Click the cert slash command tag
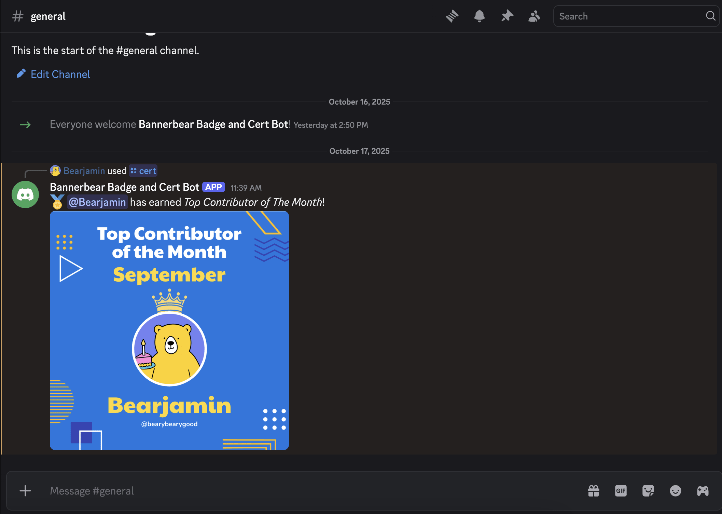This screenshot has height=514, width=722. [x=143, y=171]
